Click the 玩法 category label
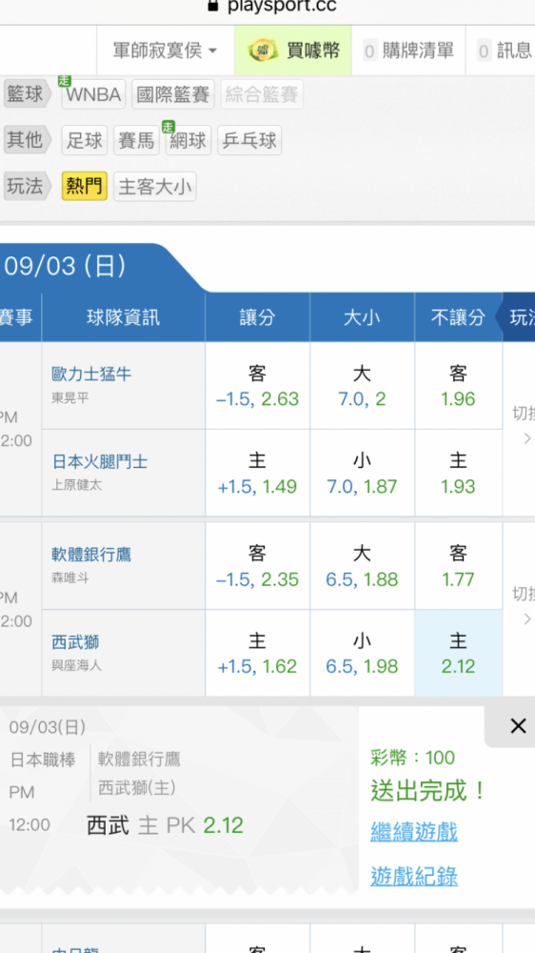This screenshot has width=535, height=953. [26, 186]
